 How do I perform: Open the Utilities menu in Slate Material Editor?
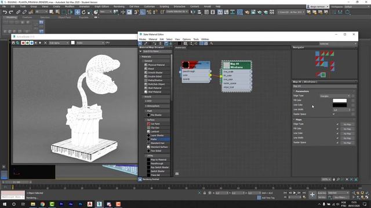(205, 39)
